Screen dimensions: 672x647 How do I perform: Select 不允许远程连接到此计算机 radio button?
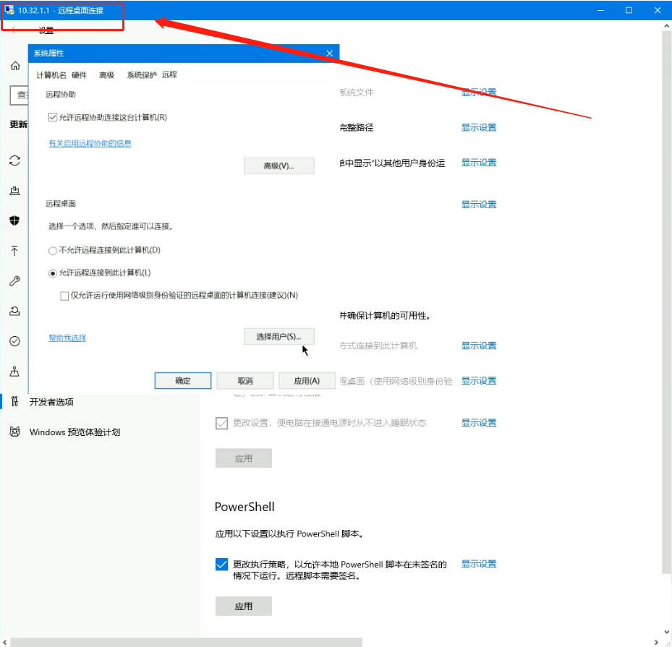[x=53, y=250]
